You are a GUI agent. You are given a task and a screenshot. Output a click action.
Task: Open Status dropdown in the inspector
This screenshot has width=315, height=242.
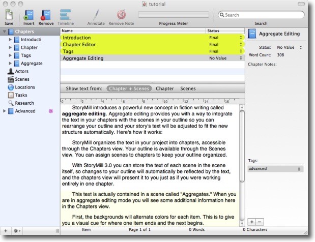click(289, 47)
